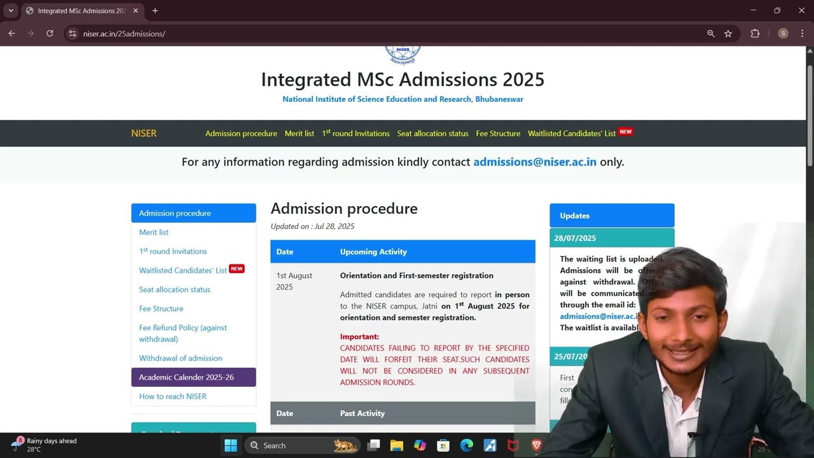Go back to the previous page
Image resolution: width=814 pixels, height=458 pixels.
point(11,34)
